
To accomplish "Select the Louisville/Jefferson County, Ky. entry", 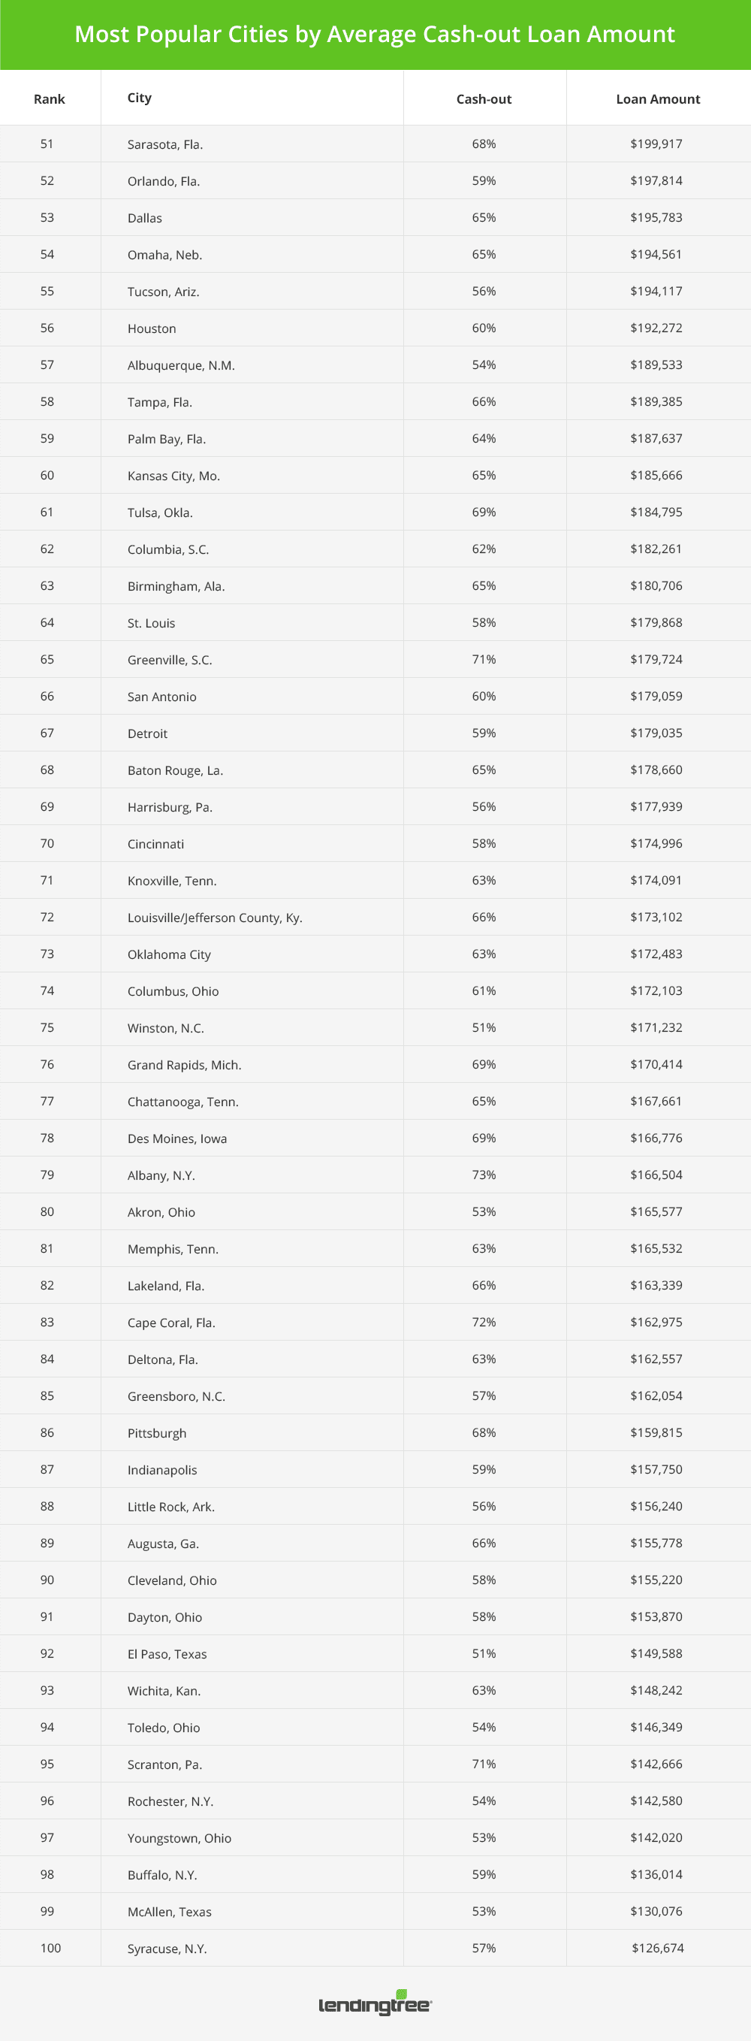I will pyautogui.click(x=215, y=918).
